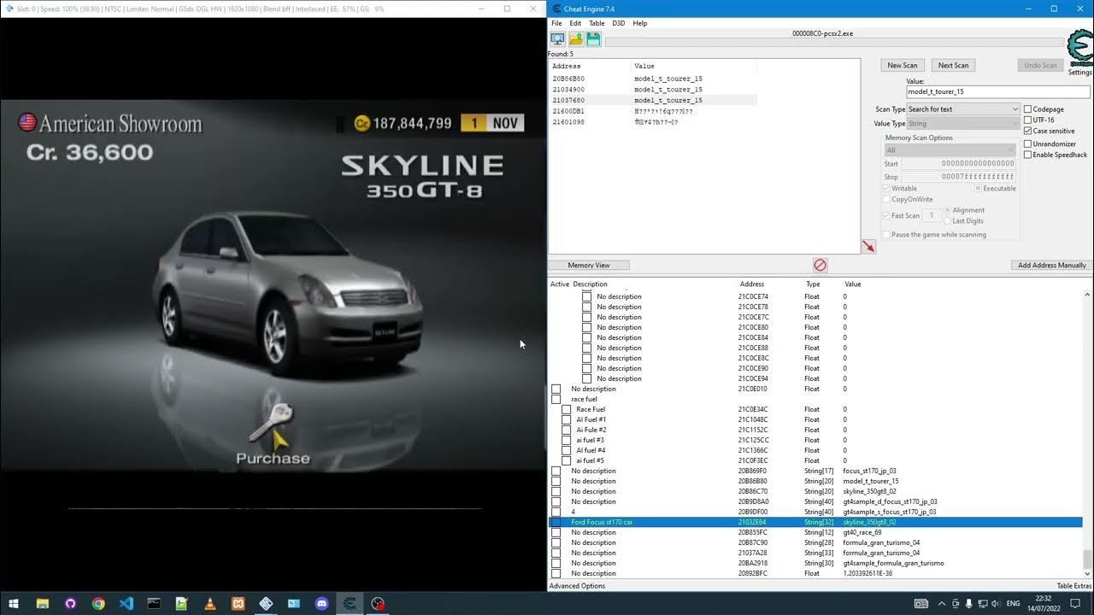Open the Scan Type dropdown
Image resolution: width=1094 pixels, height=615 pixels.
[962, 109]
